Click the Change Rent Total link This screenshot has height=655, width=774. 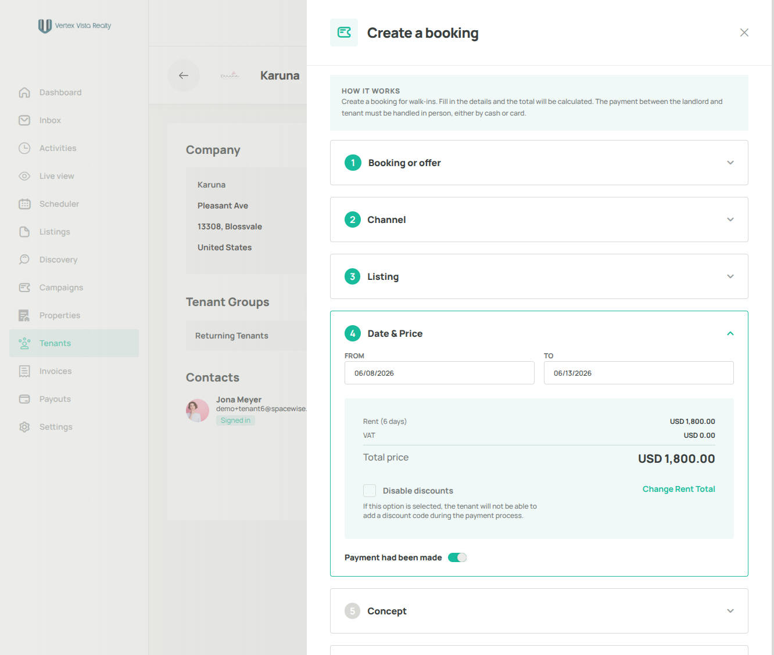click(679, 489)
